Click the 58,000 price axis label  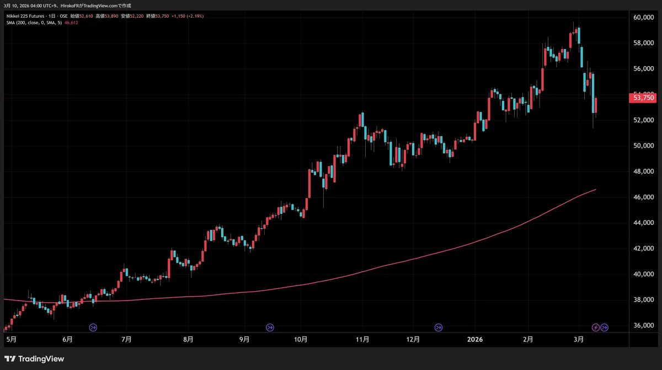coord(643,43)
